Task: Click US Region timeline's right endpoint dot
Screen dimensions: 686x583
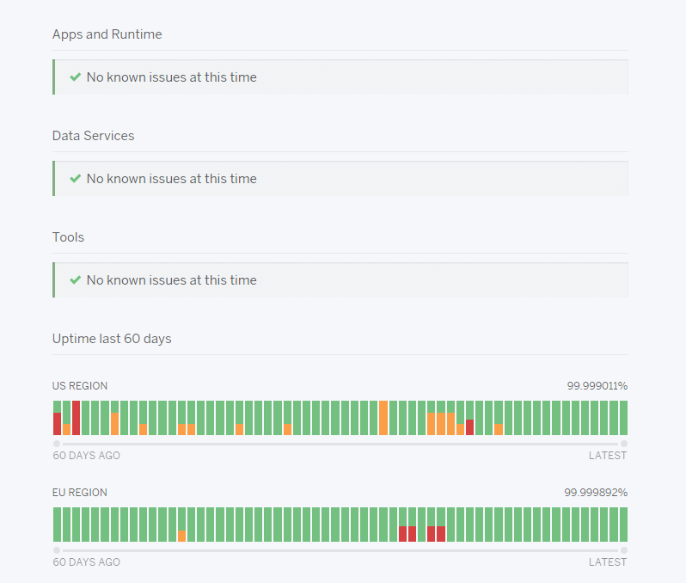Action: coord(624,444)
